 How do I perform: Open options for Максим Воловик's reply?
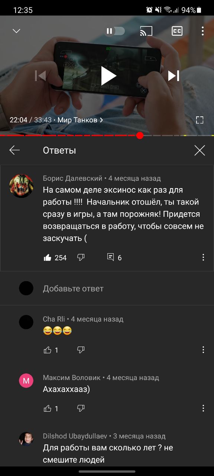click(203, 408)
